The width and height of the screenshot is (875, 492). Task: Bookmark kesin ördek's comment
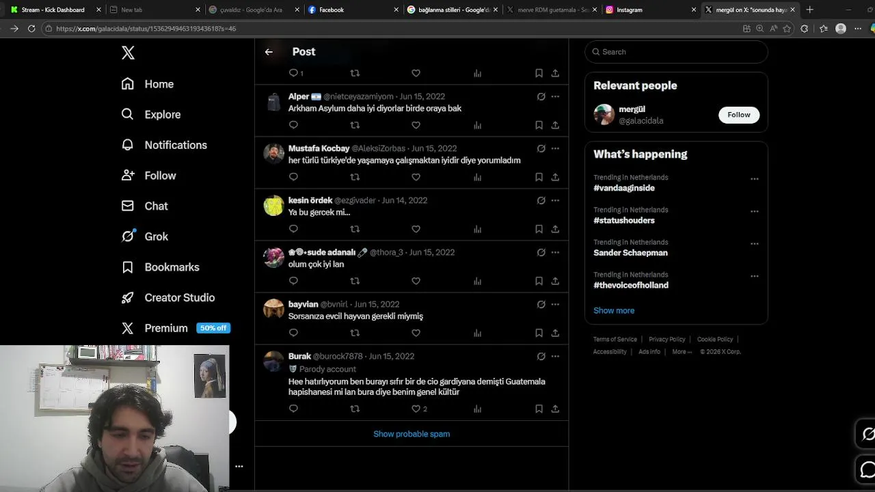pos(539,229)
